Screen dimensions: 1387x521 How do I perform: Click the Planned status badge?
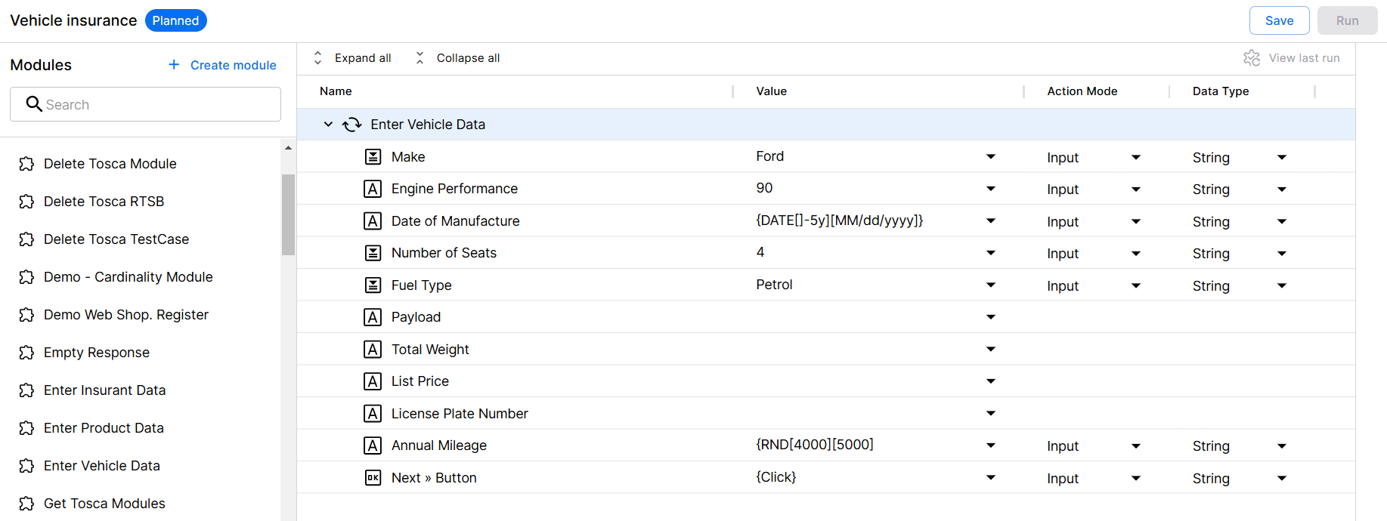click(x=175, y=20)
